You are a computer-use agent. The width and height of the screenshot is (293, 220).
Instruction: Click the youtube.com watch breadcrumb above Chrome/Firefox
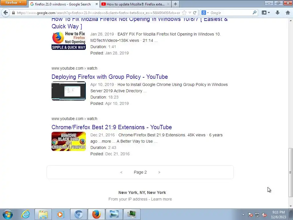coord(74,119)
